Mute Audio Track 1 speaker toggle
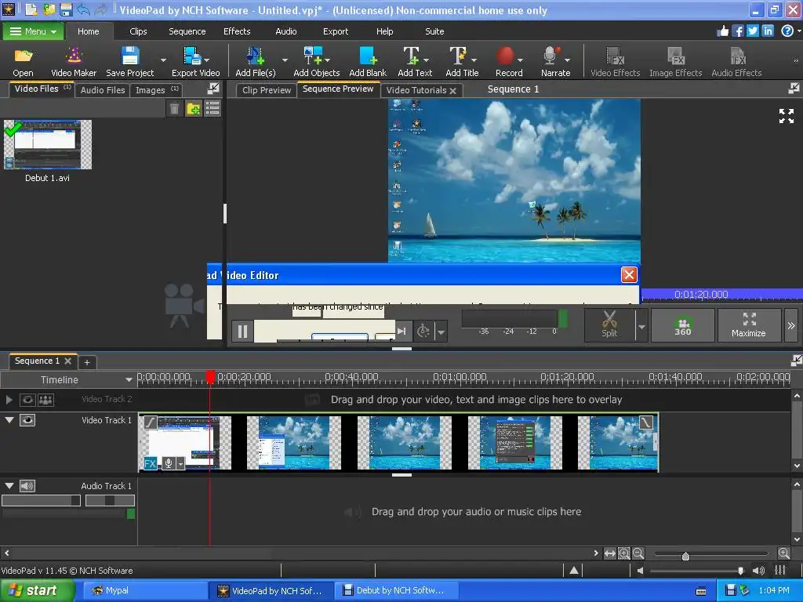 click(27, 486)
